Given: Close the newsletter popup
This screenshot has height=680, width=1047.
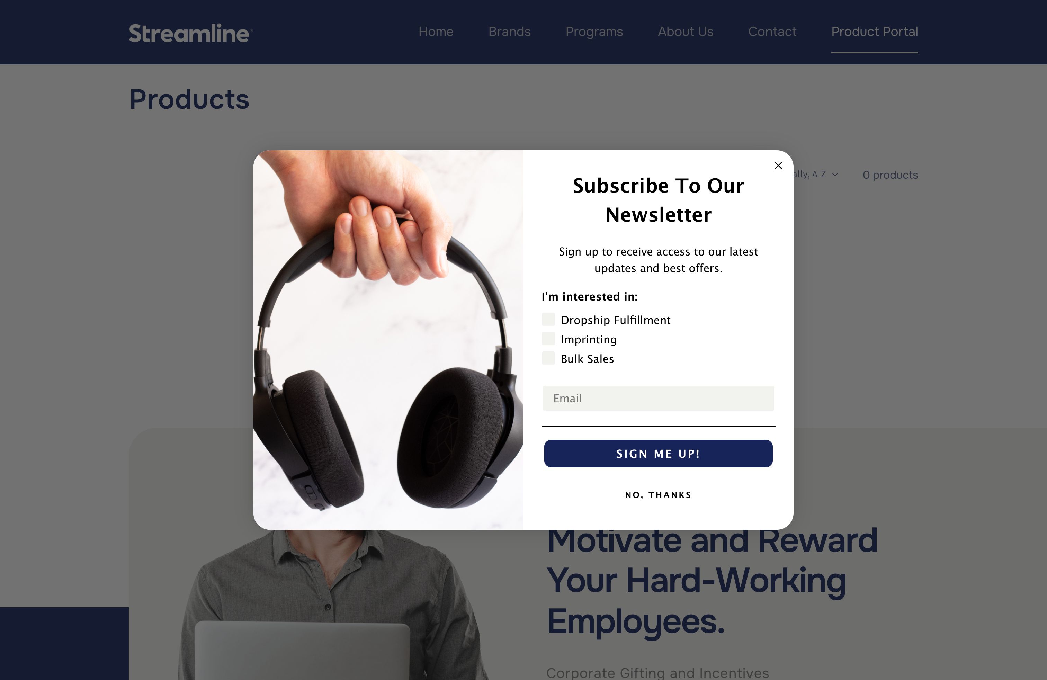Looking at the screenshot, I should pos(778,165).
